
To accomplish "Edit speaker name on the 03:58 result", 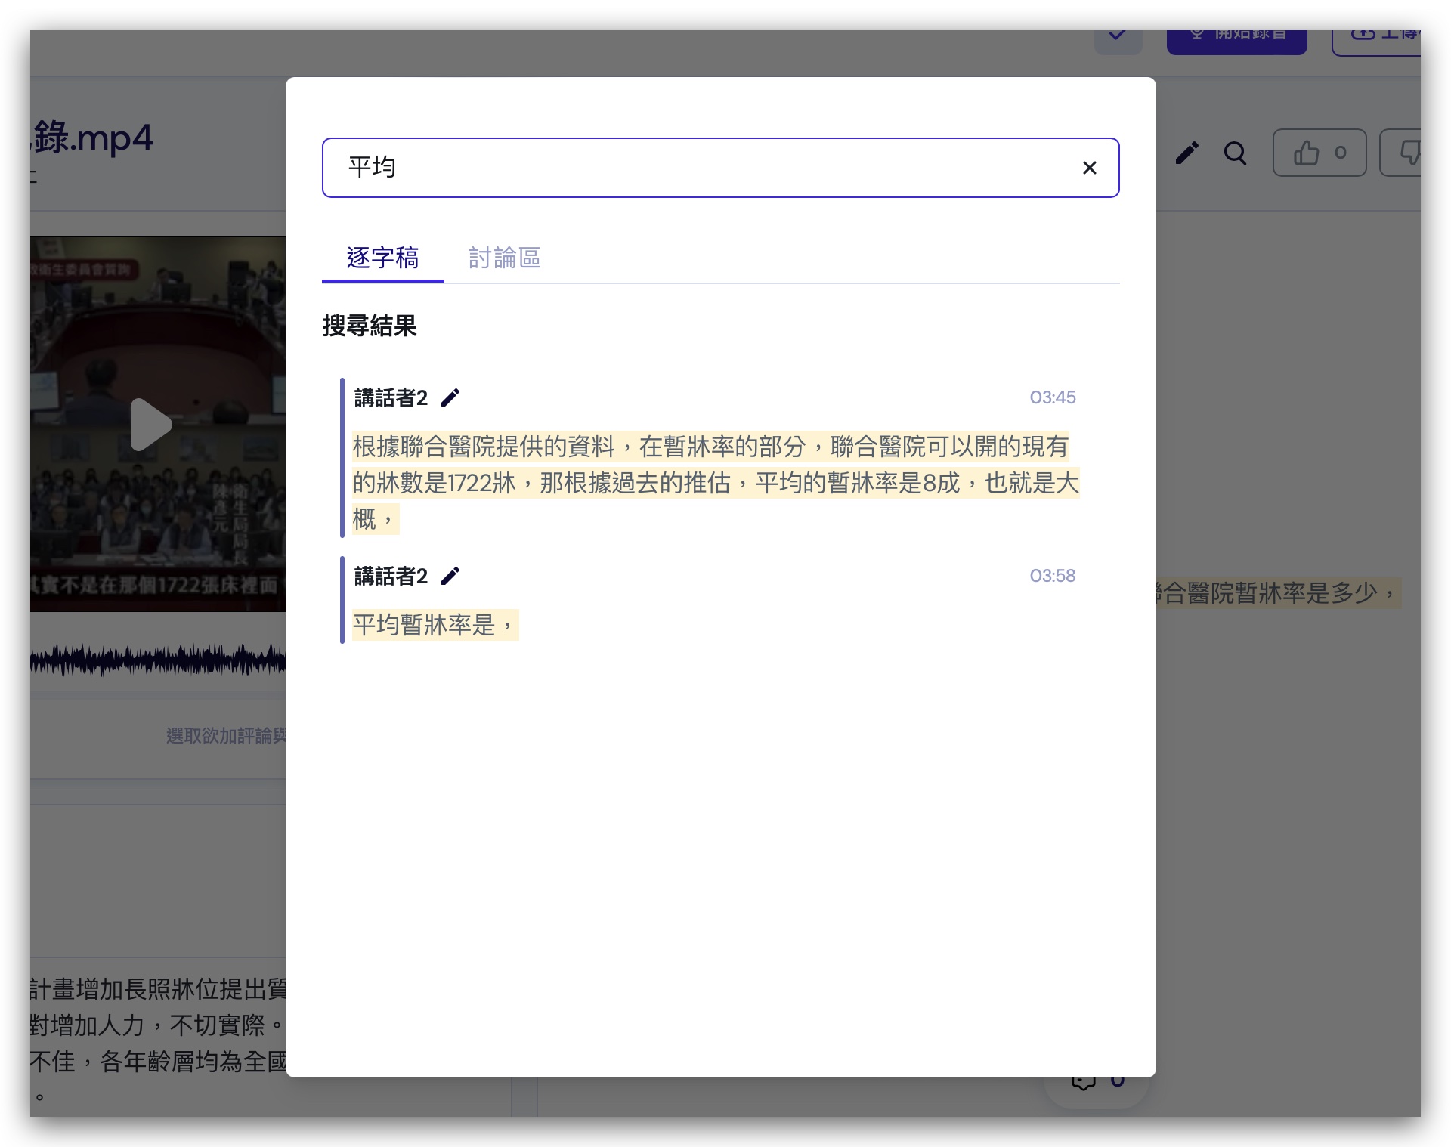I will pyautogui.click(x=450, y=576).
